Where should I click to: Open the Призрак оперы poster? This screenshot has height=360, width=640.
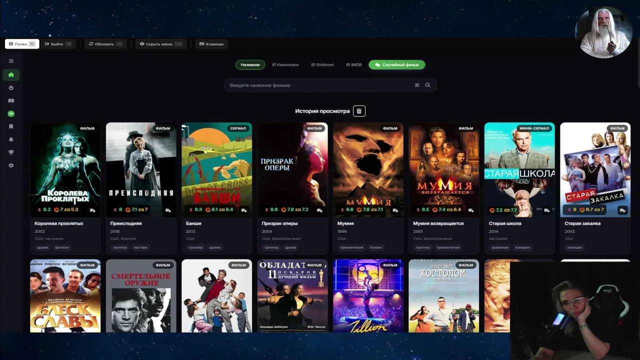point(292,169)
